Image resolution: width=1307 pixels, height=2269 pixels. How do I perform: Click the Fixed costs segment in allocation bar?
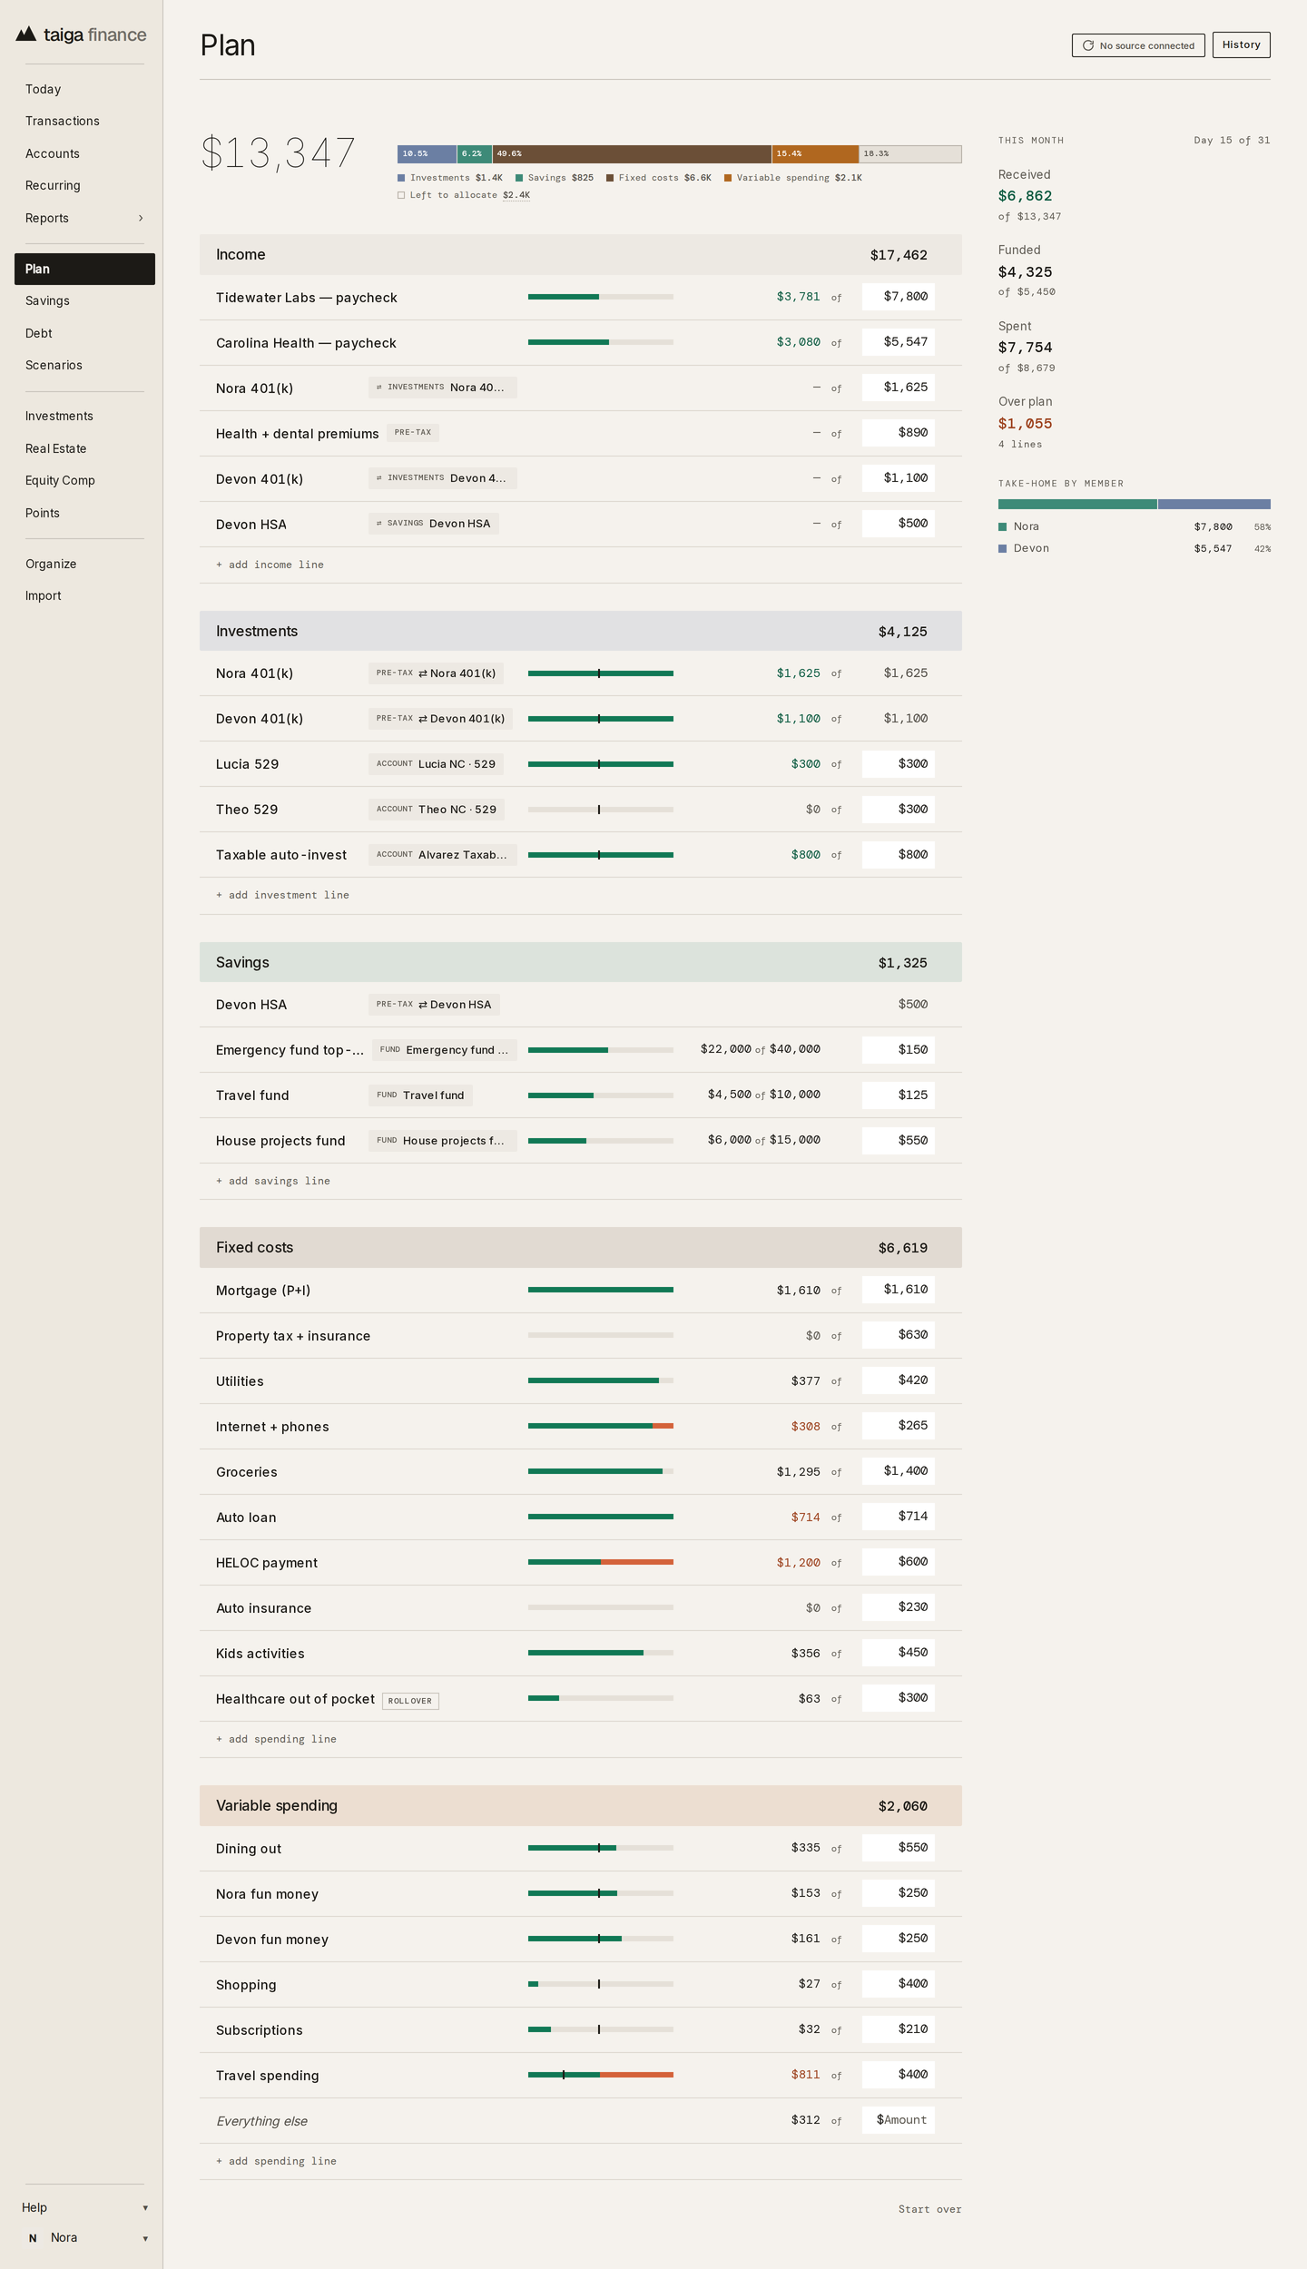pyautogui.click(x=632, y=154)
